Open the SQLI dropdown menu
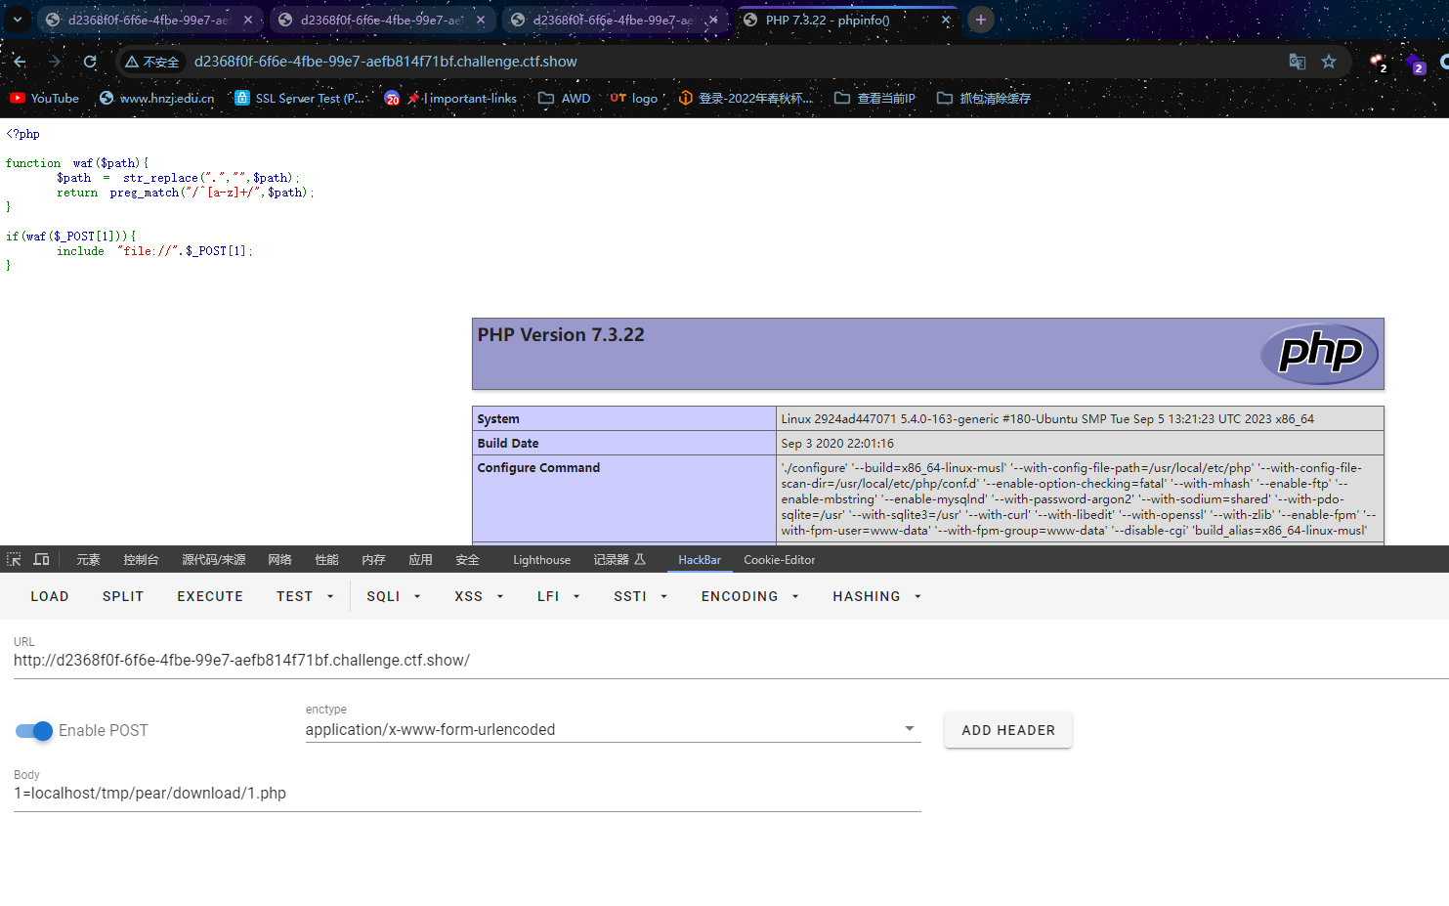Screen dimensions: 1449x906 394,596
